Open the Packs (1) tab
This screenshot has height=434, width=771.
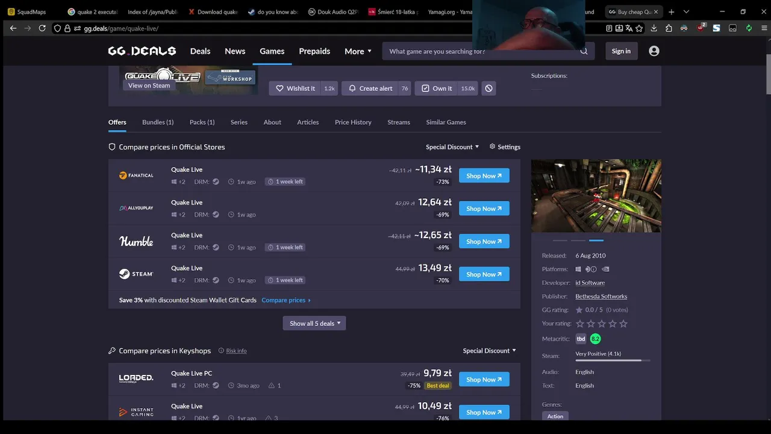[202, 122]
